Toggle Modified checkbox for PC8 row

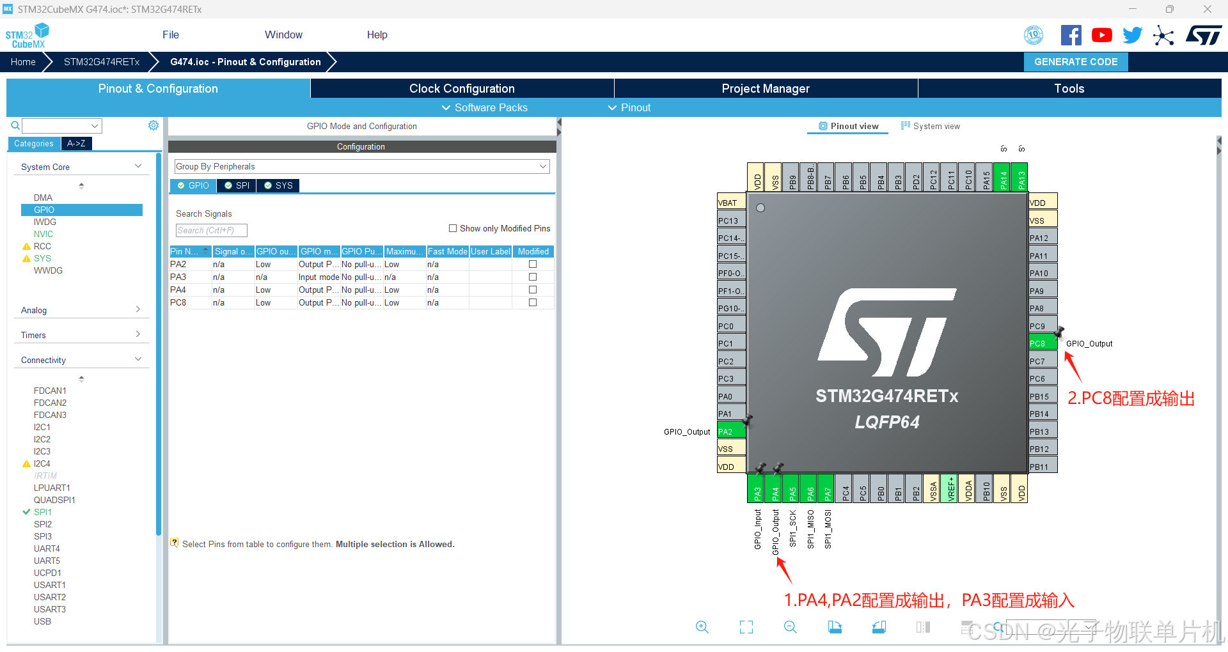click(x=533, y=302)
